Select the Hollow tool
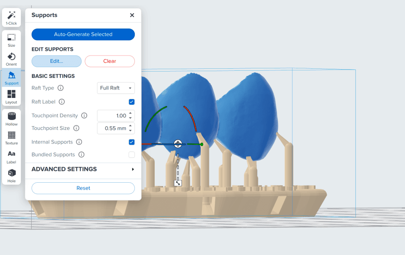 point(12,119)
